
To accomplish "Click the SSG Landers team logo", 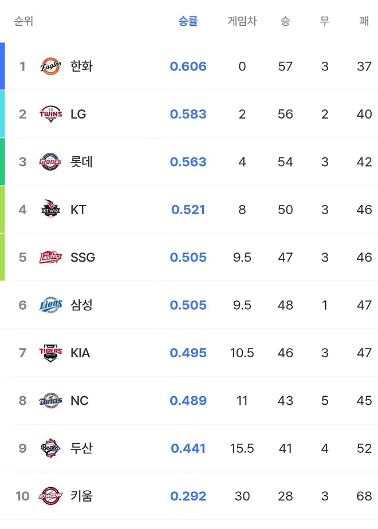I will click(52, 257).
